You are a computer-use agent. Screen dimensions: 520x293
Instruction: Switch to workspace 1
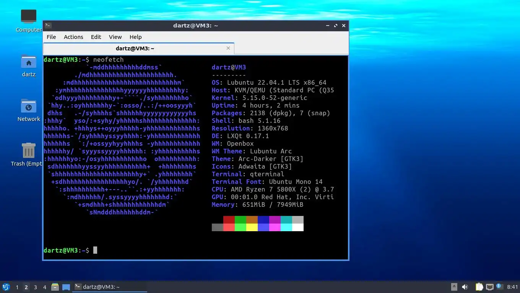tap(17, 287)
